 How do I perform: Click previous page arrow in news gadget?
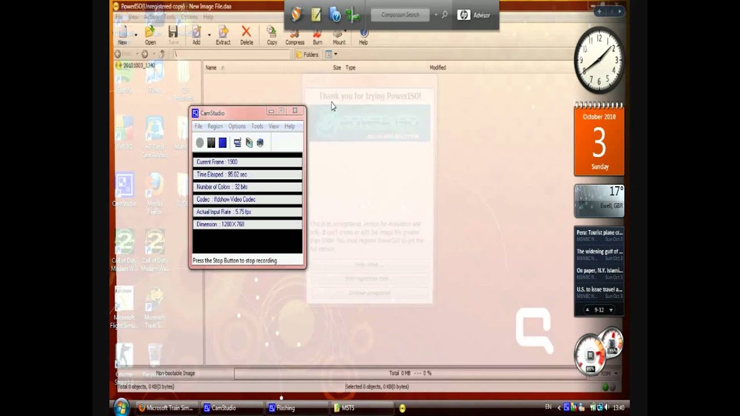coord(588,310)
